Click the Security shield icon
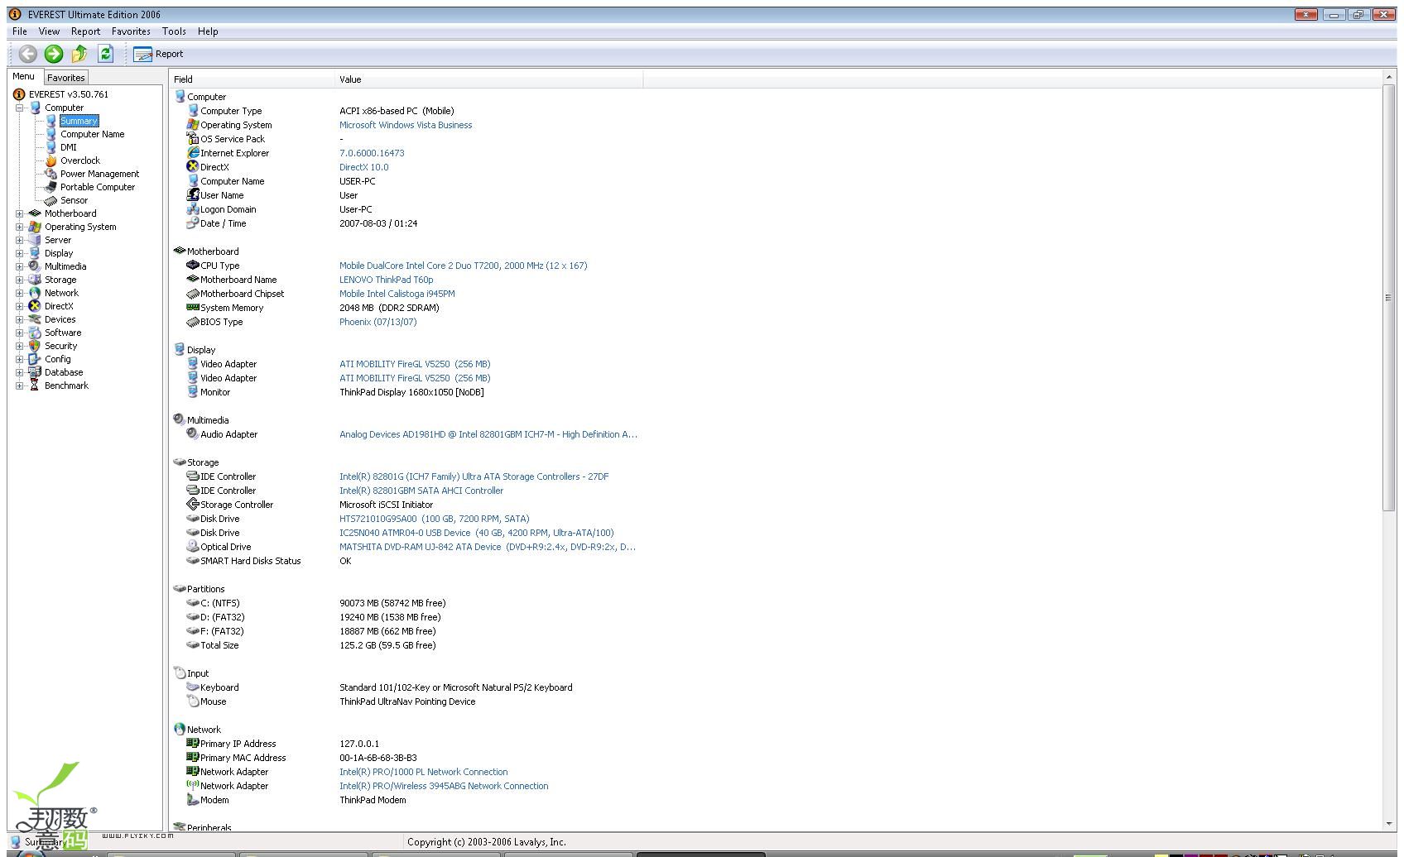1404x857 pixels. (35, 346)
